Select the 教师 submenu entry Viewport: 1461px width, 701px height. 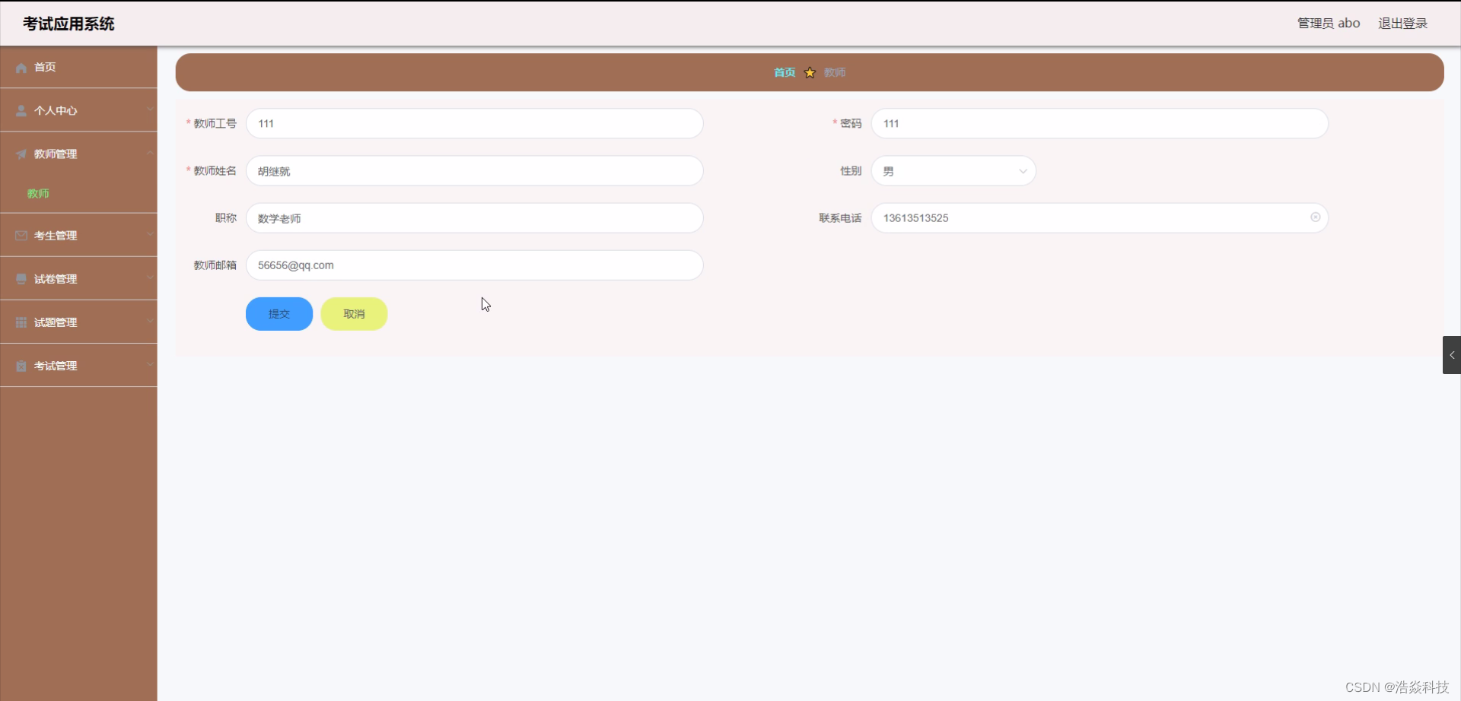[37, 193]
